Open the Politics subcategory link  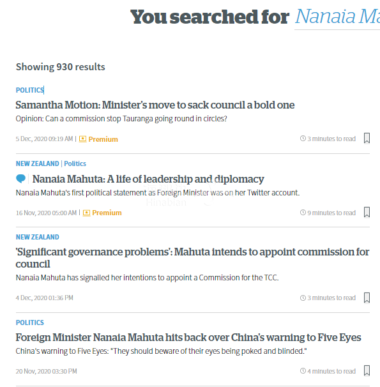(75, 163)
